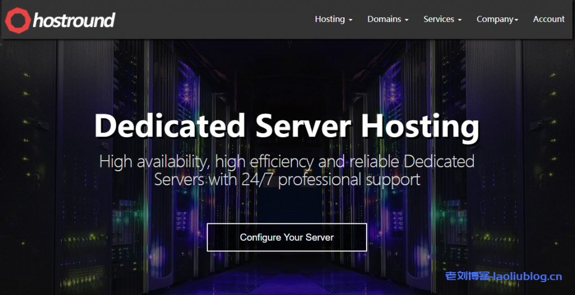Open the Hosting menu

pyautogui.click(x=330, y=19)
